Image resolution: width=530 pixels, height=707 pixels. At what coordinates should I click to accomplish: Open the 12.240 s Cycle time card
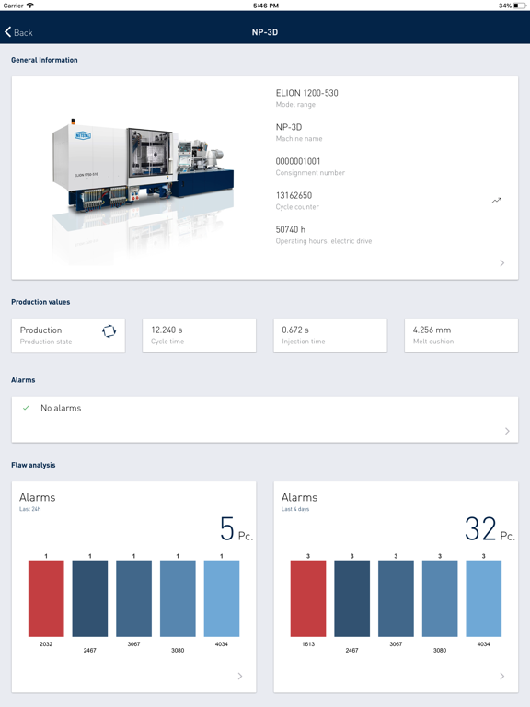pos(199,335)
